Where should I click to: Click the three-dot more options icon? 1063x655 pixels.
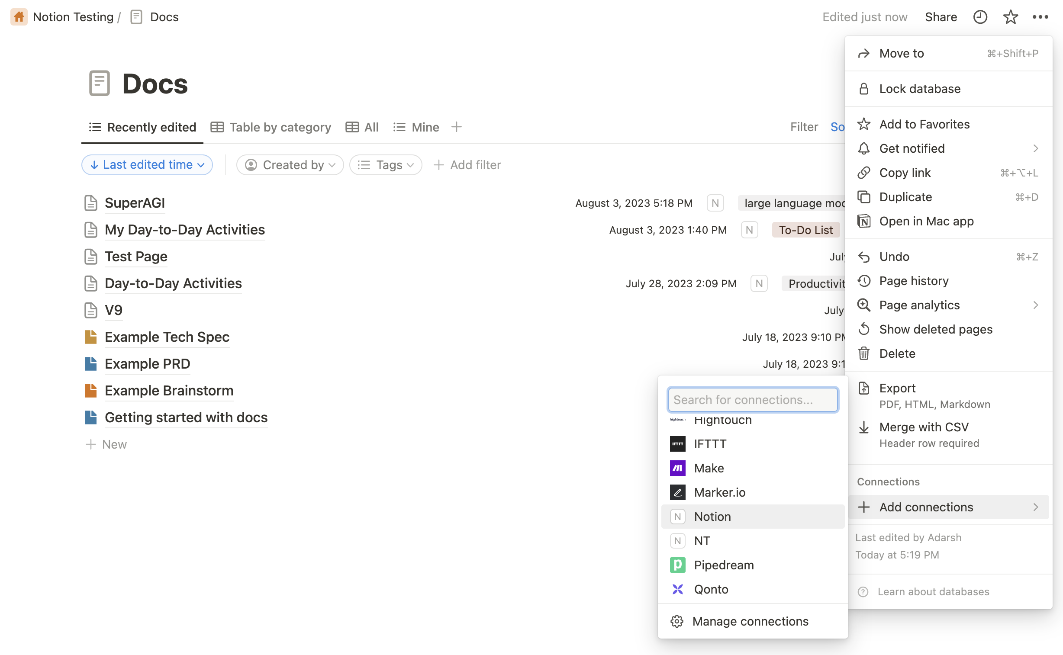tap(1040, 17)
